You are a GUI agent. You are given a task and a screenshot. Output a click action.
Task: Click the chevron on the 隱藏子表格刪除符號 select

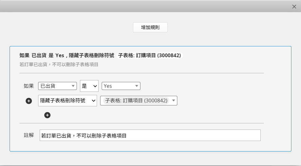[x=94, y=101]
